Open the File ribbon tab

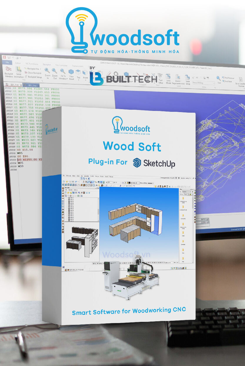(7, 63)
